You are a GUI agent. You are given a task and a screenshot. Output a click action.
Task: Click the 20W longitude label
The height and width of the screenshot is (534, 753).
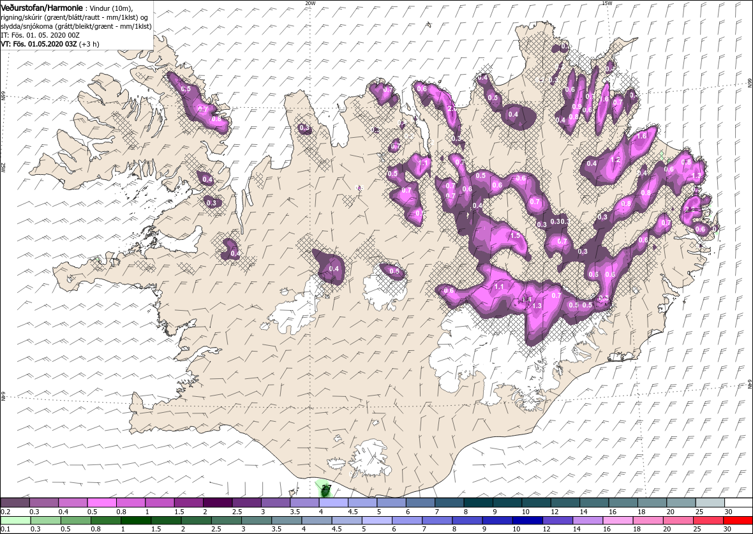pos(310,3)
